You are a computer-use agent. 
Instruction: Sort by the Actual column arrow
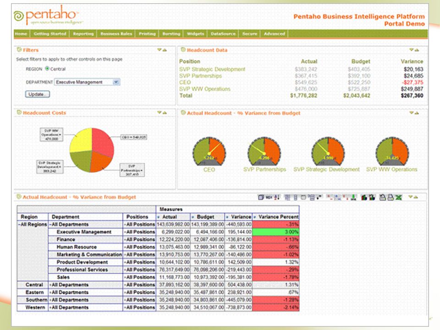159,217
